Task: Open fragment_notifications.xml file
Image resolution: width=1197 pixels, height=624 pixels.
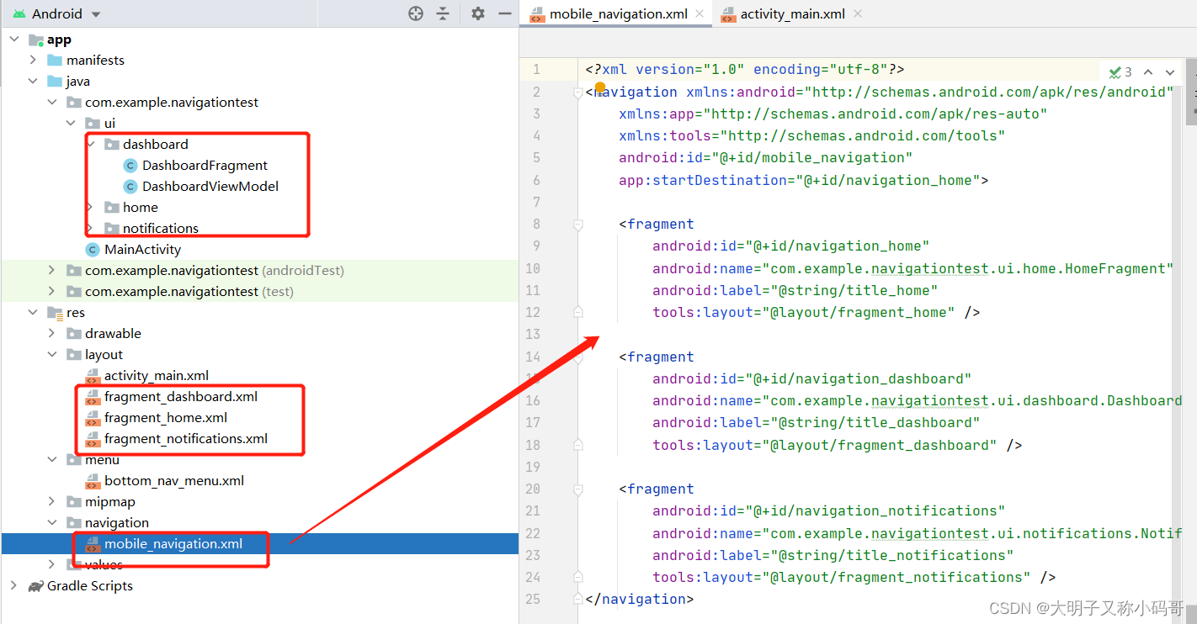Action: 185,439
